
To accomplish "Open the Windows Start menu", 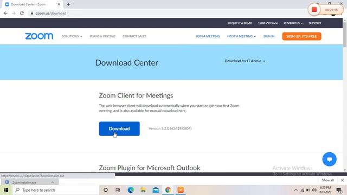I will pos(6,190).
